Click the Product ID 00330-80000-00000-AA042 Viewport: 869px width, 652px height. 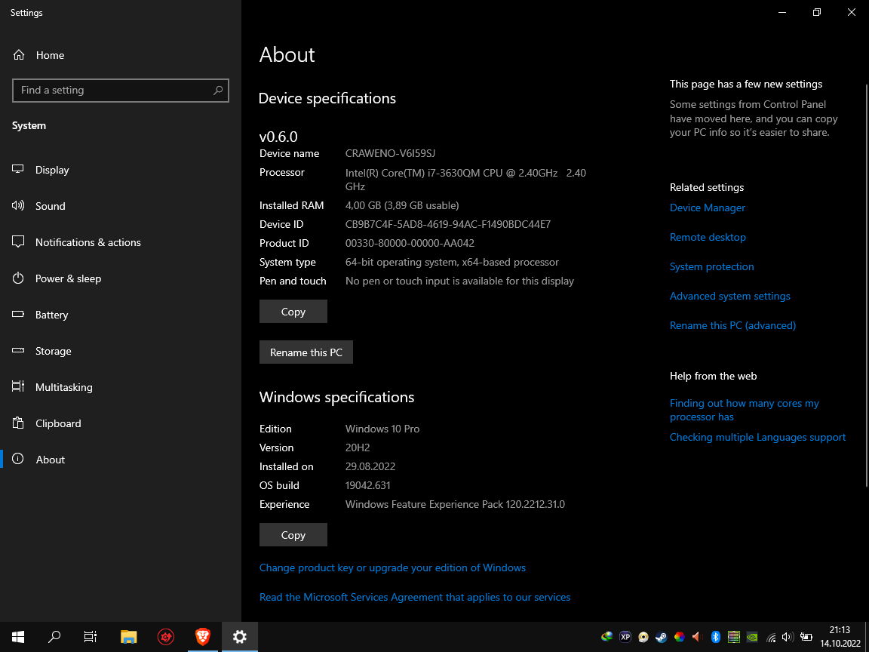click(x=410, y=244)
